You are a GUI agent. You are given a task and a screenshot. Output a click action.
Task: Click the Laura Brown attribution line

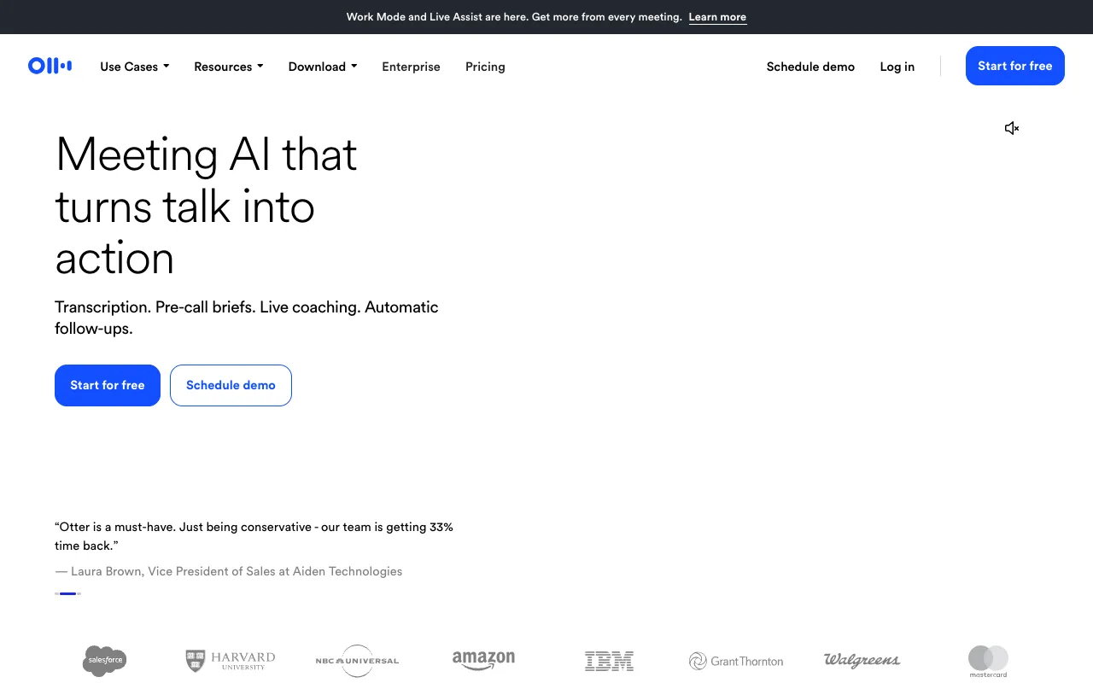(228, 571)
